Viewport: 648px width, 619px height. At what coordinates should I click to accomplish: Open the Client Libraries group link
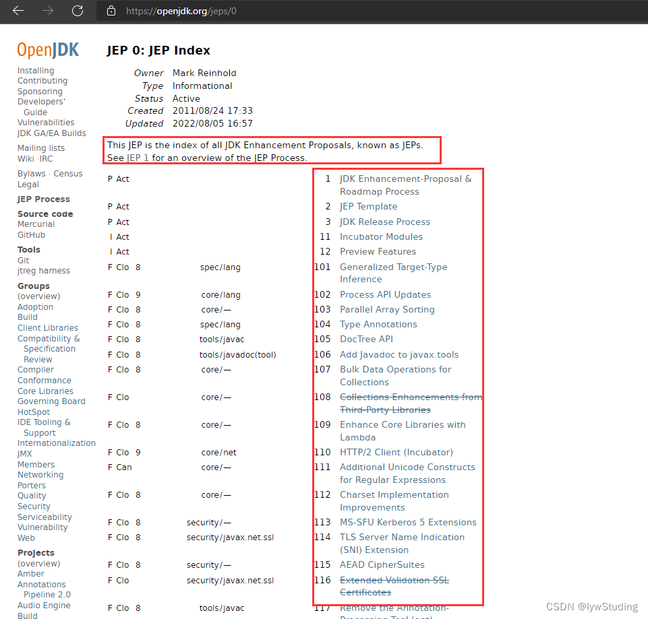47,328
